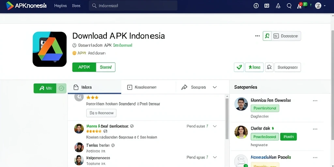This screenshot has width=334, height=167.
Task: Click the green APDK button
Action: (84, 67)
